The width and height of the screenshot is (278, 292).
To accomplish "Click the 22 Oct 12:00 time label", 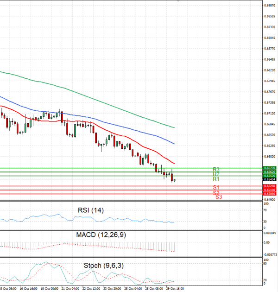I will click(91, 288).
